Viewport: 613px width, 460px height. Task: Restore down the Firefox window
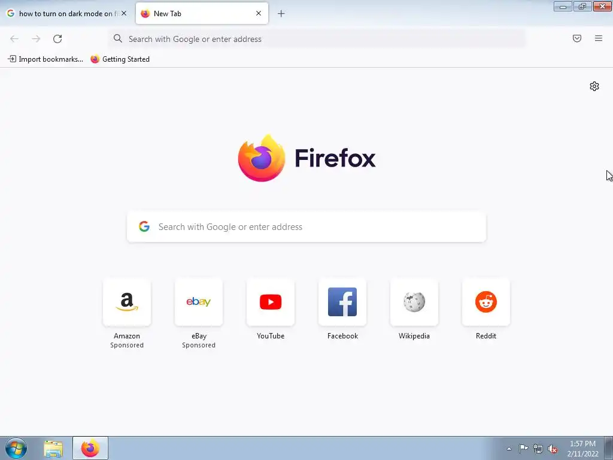pyautogui.click(x=582, y=6)
